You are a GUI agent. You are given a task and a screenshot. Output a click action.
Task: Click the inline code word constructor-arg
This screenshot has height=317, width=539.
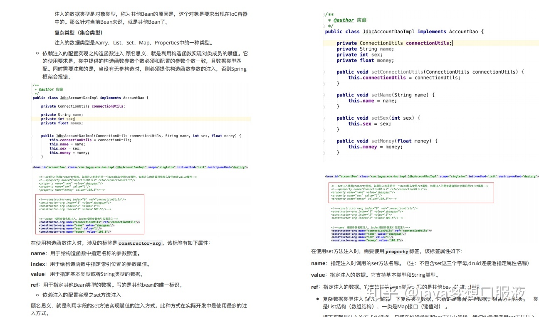click(139, 243)
